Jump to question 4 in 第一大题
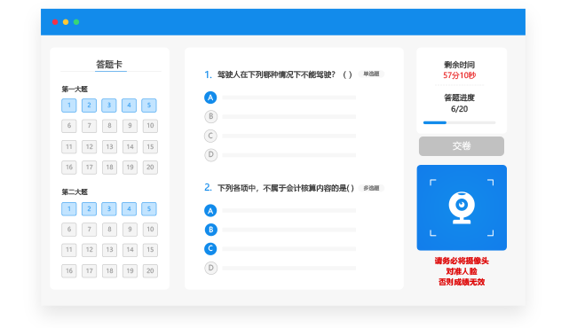Viewport: 577px width, 328px height. [x=130, y=105]
